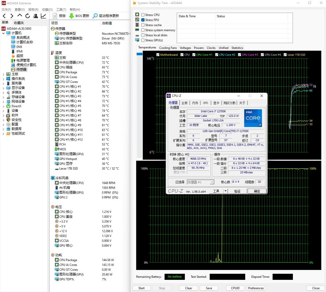
Task: Expand the 操作系统 tree node
Action: [x=3, y=79]
